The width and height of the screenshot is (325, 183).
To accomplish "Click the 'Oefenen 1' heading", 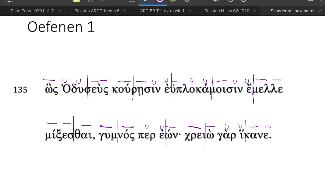I will click(x=61, y=27).
